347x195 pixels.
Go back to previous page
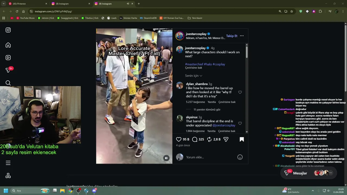pyautogui.click(x=4, y=11)
